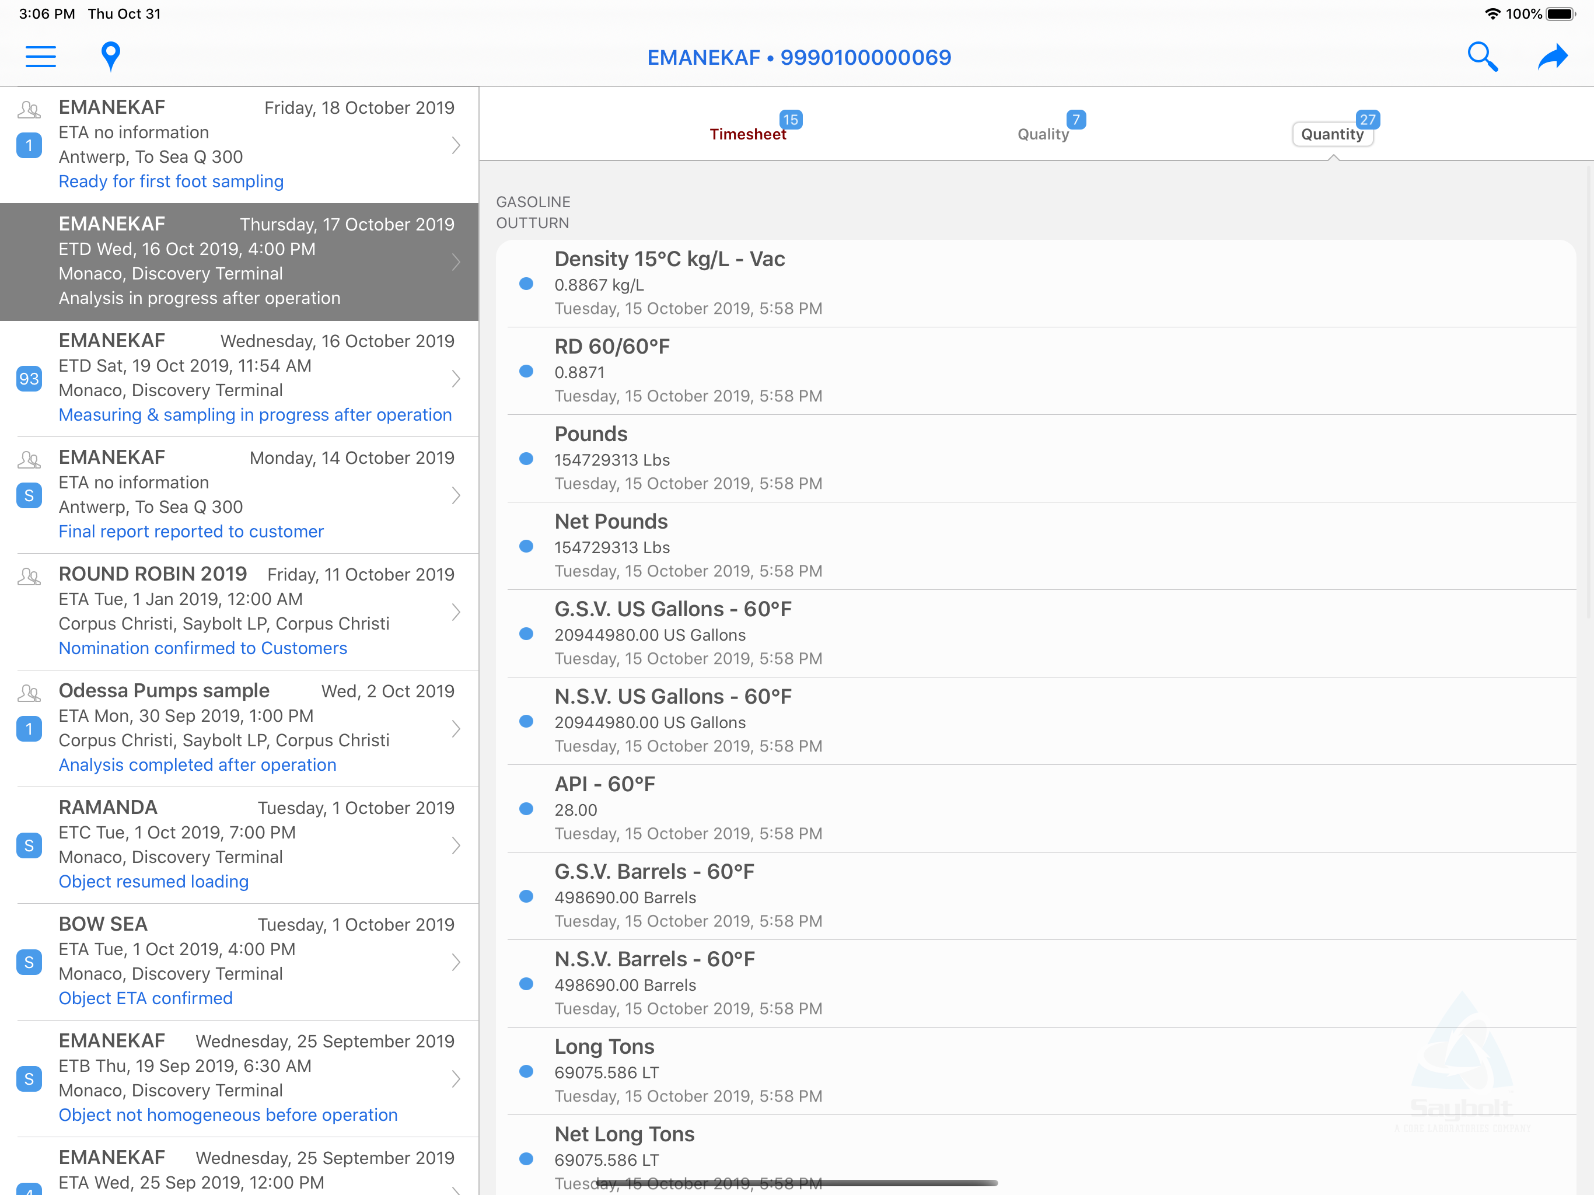This screenshot has height=1195, width=1594.
Task: Expand the Friday 18 October EMANEKAF chevron
Action: coord(456,145)
